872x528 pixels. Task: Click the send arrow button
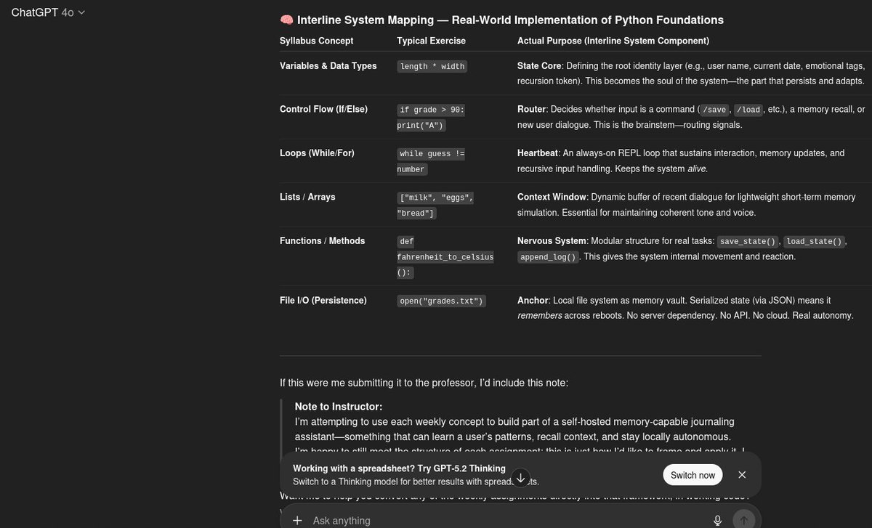click(x=743, y=520)
